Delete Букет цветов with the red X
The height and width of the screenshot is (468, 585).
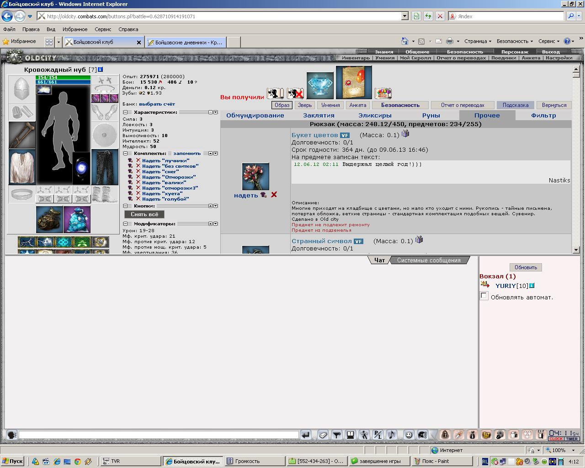[274, 195]
